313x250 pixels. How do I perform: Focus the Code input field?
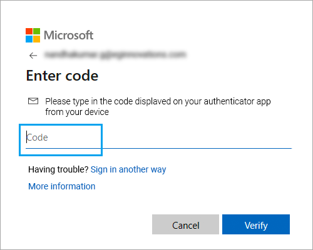click(x=158, y=137)
